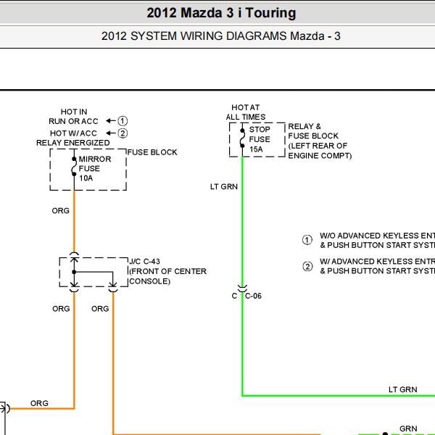Click the "RELAY & FUSE BLOCK" location label
The image size is (435, 435).
(320, 141)
